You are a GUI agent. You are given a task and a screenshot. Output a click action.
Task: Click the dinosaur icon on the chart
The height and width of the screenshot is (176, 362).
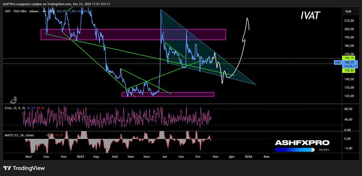pyautogui.click(x=13, y=100)
